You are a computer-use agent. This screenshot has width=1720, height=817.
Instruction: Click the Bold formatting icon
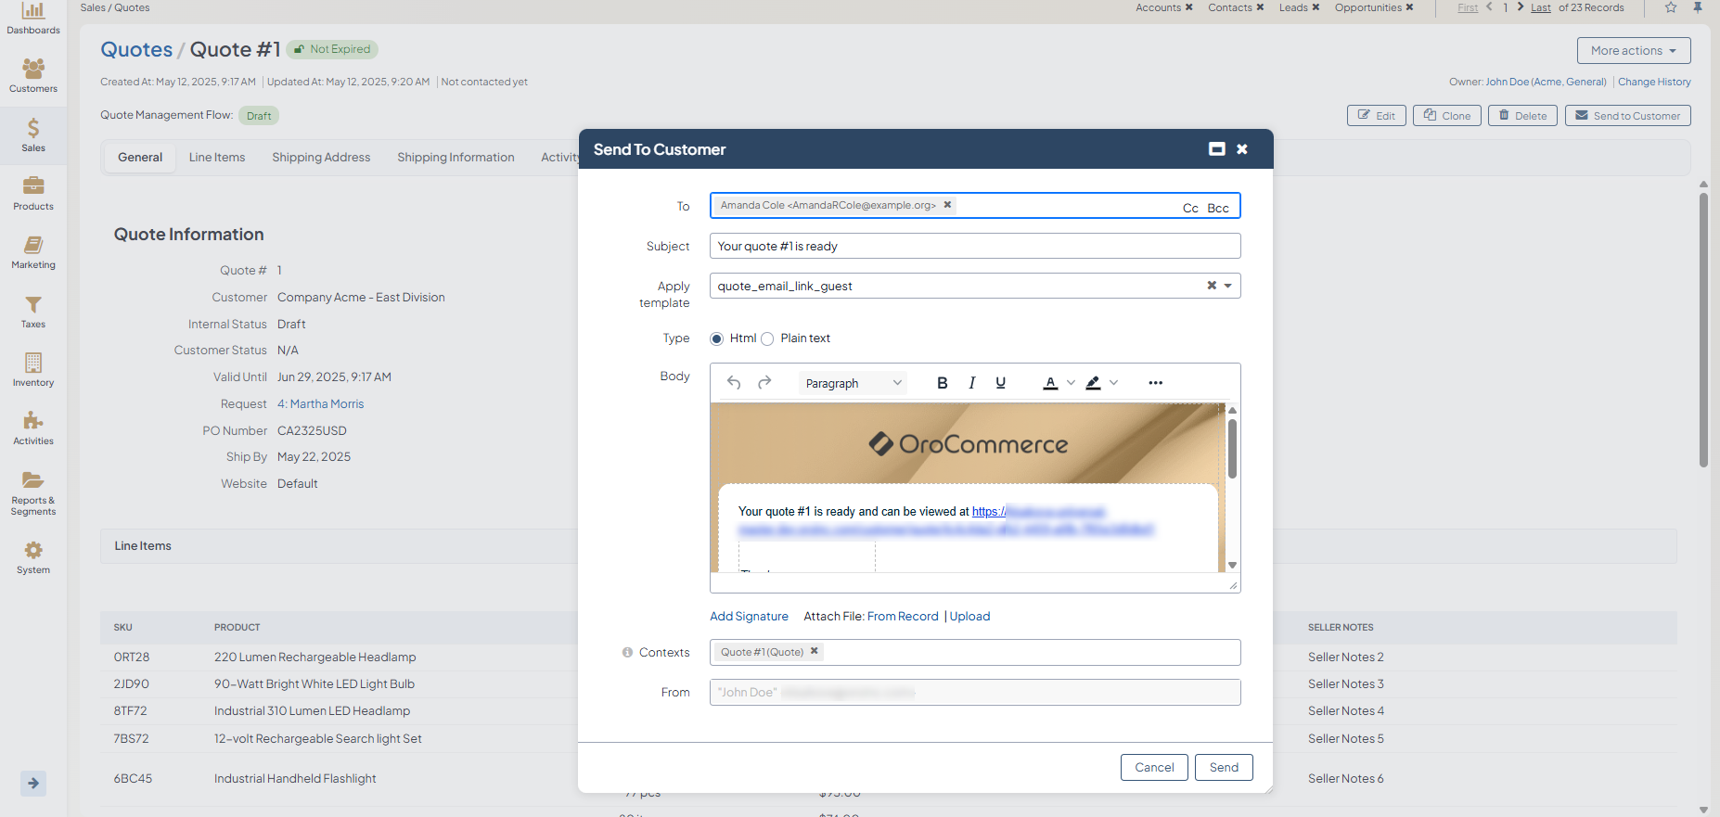pos(942,383)
